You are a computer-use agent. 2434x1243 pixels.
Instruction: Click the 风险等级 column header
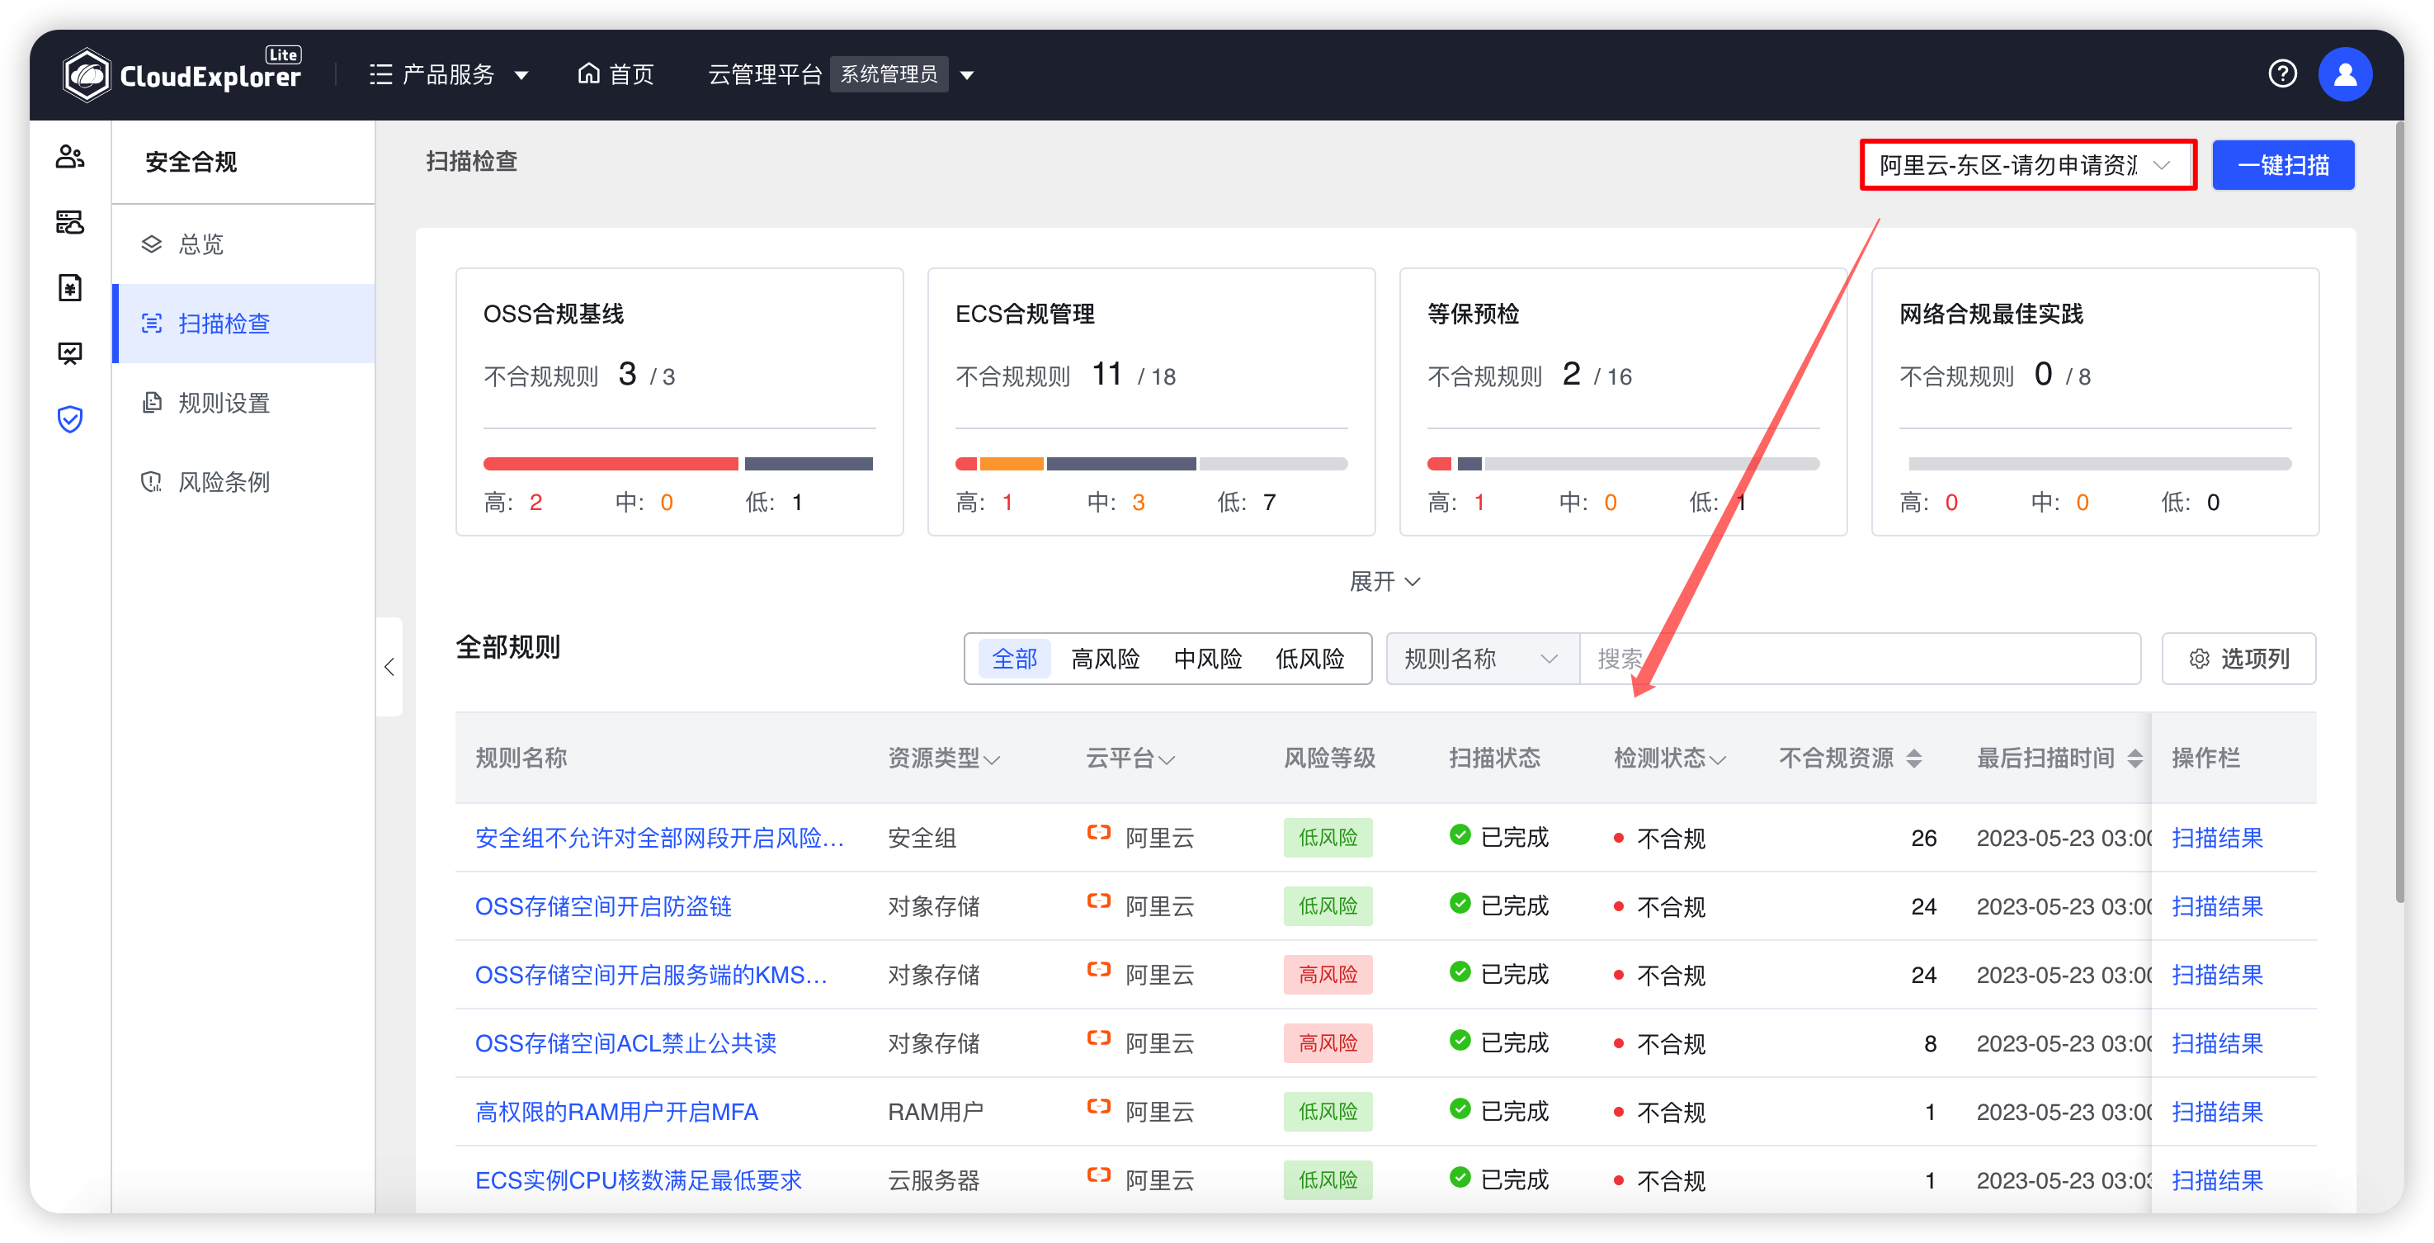click(x=1328, y=758)
